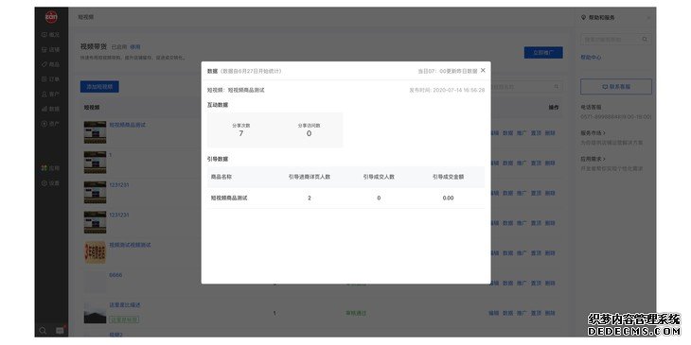Viewport: 691px width, 345px height.
Task: Click the 分享访问数 value 0
Action: coord(309,133)
